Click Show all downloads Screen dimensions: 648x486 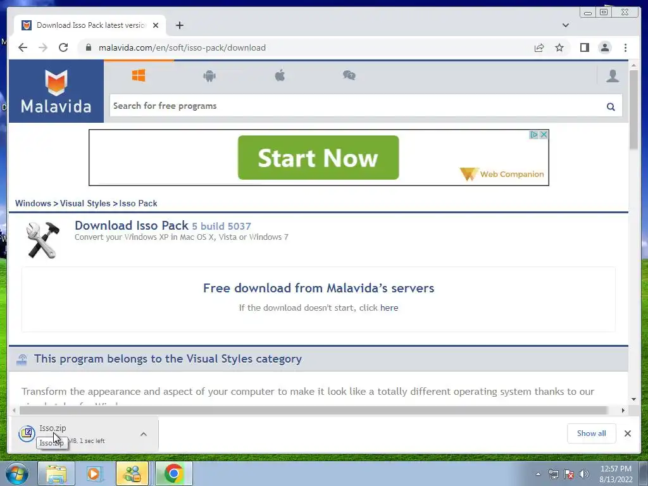coord(592,433)
